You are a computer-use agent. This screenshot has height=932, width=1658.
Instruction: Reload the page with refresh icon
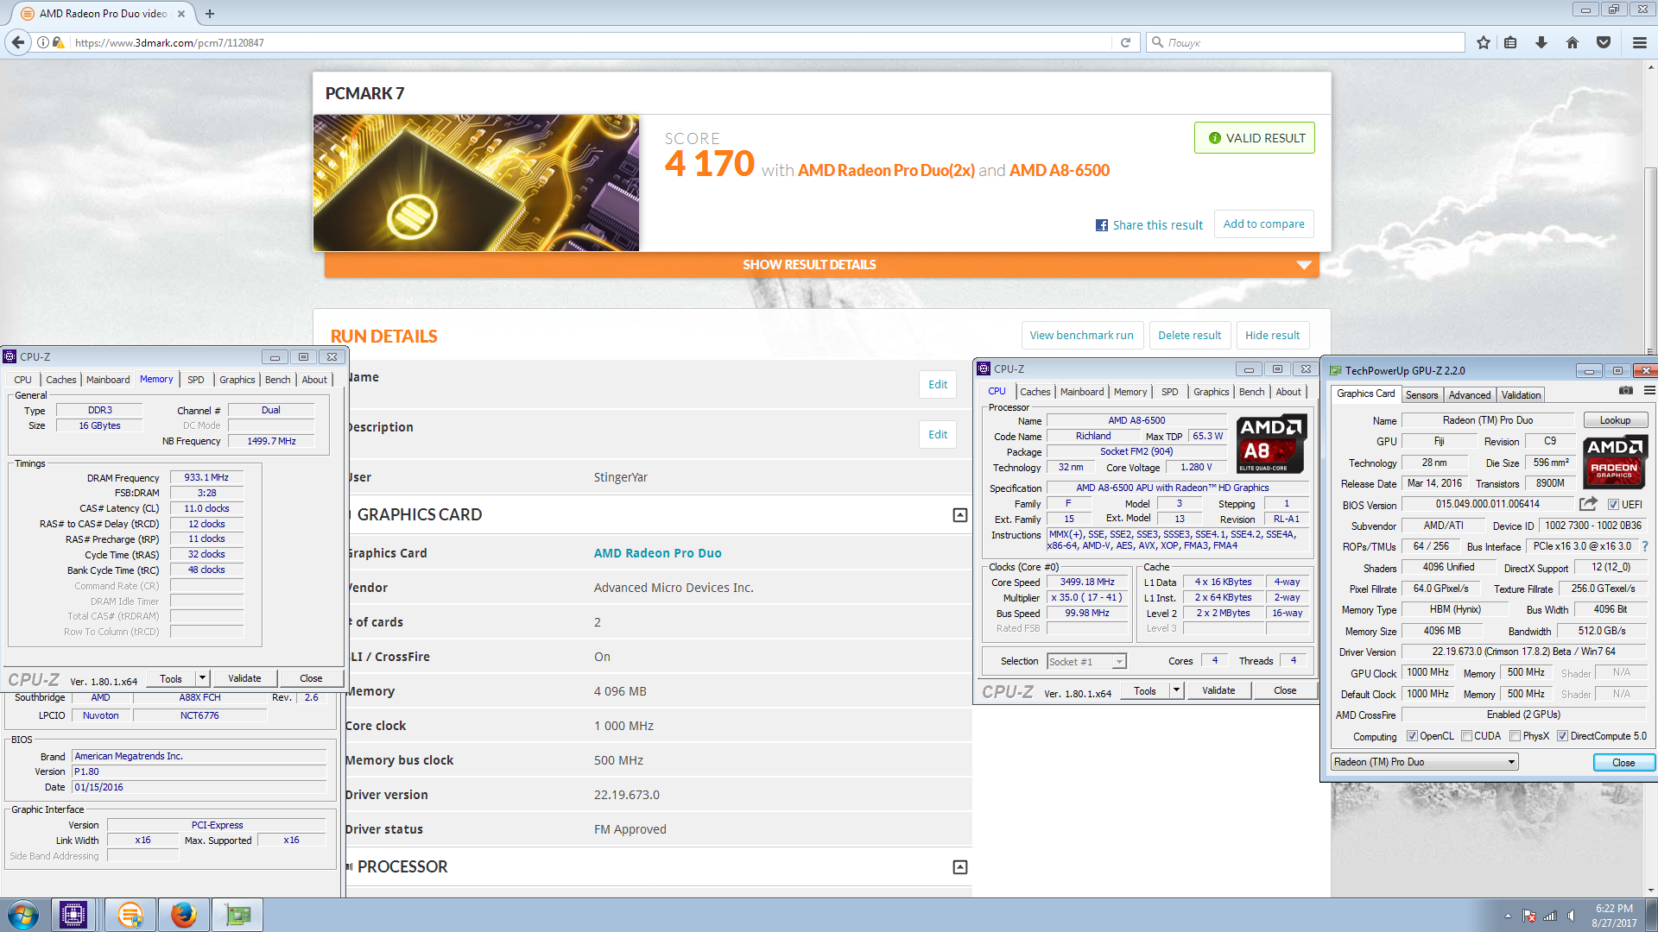click(1125, 42)
